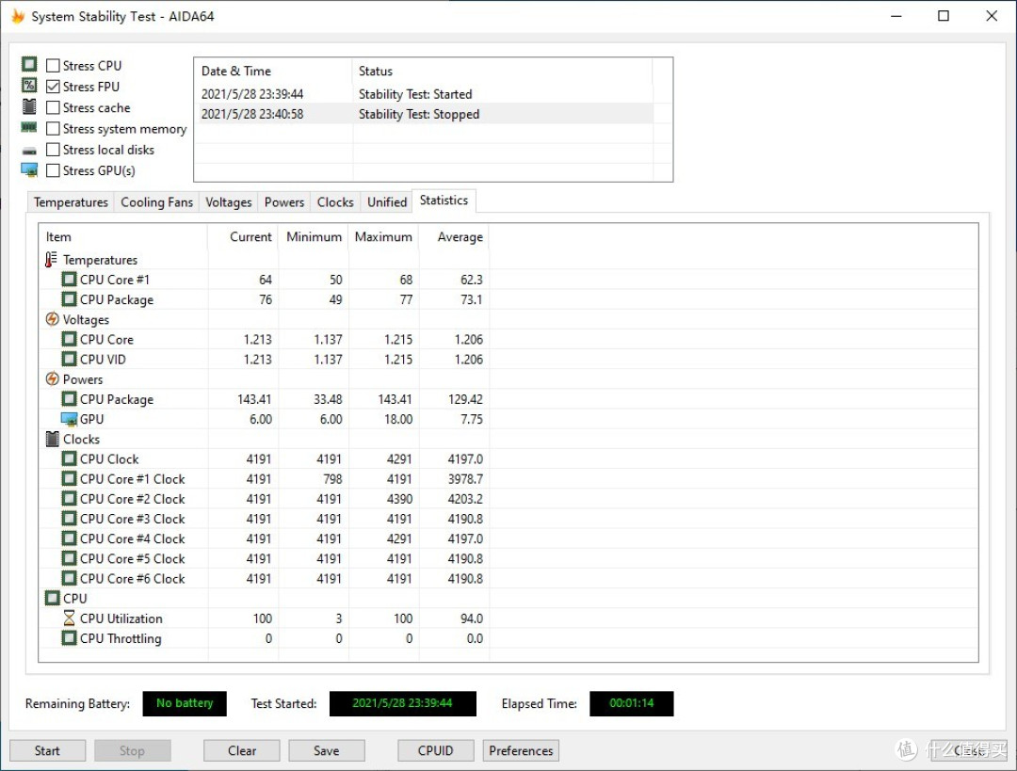Screen dimensions: 1017x771
Task: Click the CPU Core #6 Clock icon
Action: click(69, 578)
